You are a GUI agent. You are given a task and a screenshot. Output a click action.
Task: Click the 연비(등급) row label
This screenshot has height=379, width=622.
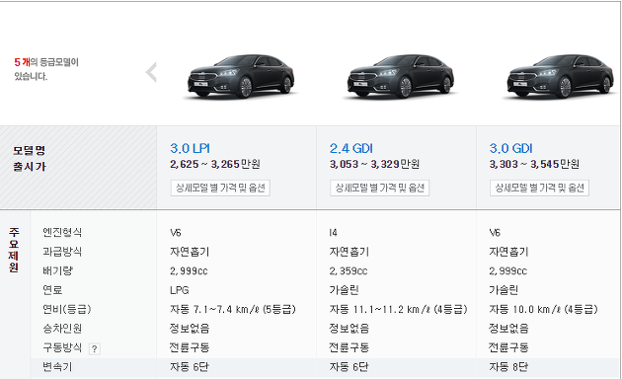[x=67, y=309]
